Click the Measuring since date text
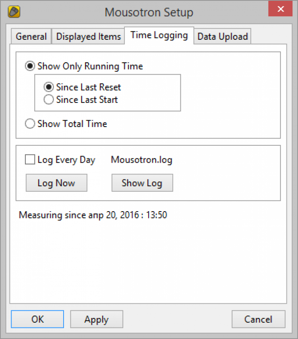Viewport: 298px width, 339px height. pyautogui.click(x=93, y=216)
